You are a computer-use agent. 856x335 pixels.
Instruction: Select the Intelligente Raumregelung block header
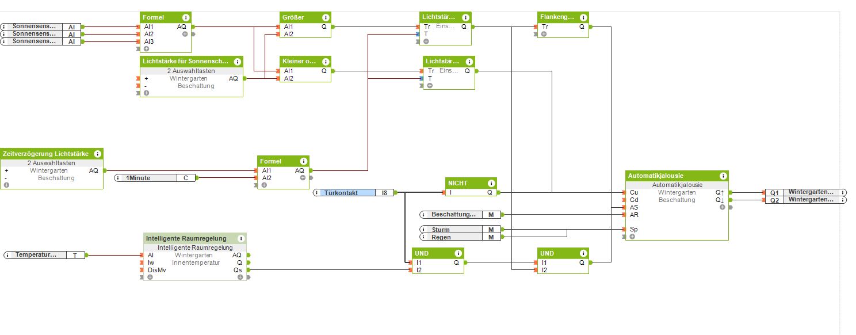195,238
